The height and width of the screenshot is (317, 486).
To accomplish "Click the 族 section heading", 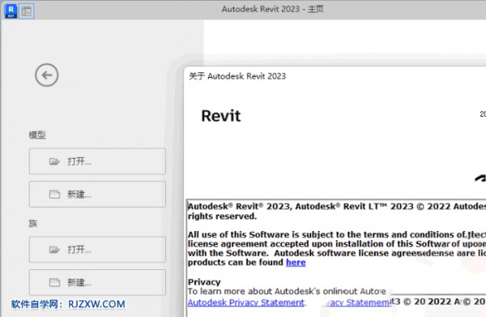I will [x=33, y=223].
